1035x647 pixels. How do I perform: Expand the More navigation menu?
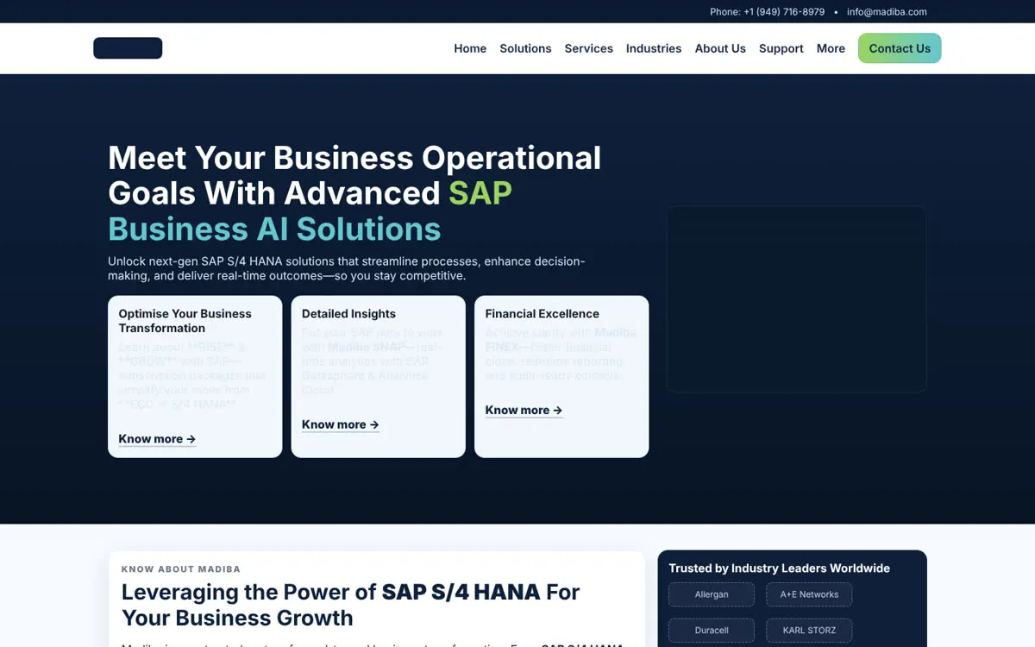(831, 48)
